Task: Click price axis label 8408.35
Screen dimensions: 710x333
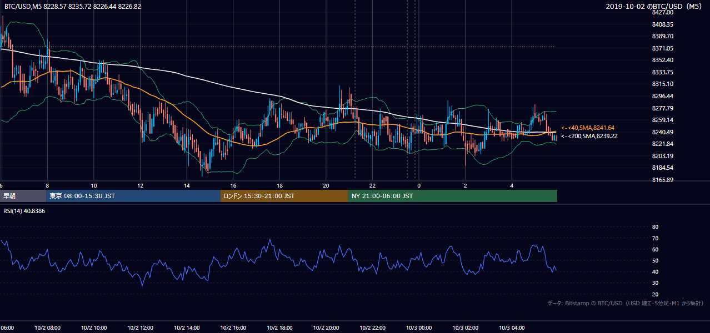Action: 663,24
